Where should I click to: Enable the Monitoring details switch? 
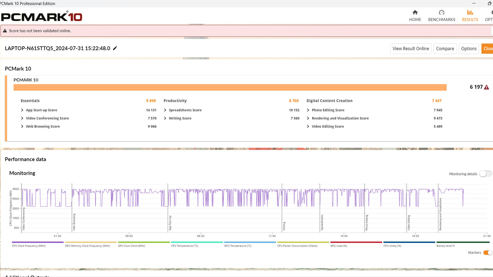coord(485,174)
